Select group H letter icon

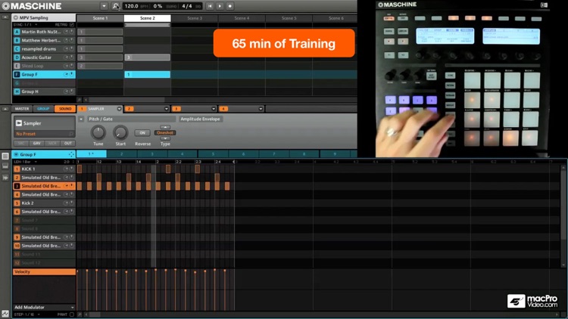click(x=17, y=91)
